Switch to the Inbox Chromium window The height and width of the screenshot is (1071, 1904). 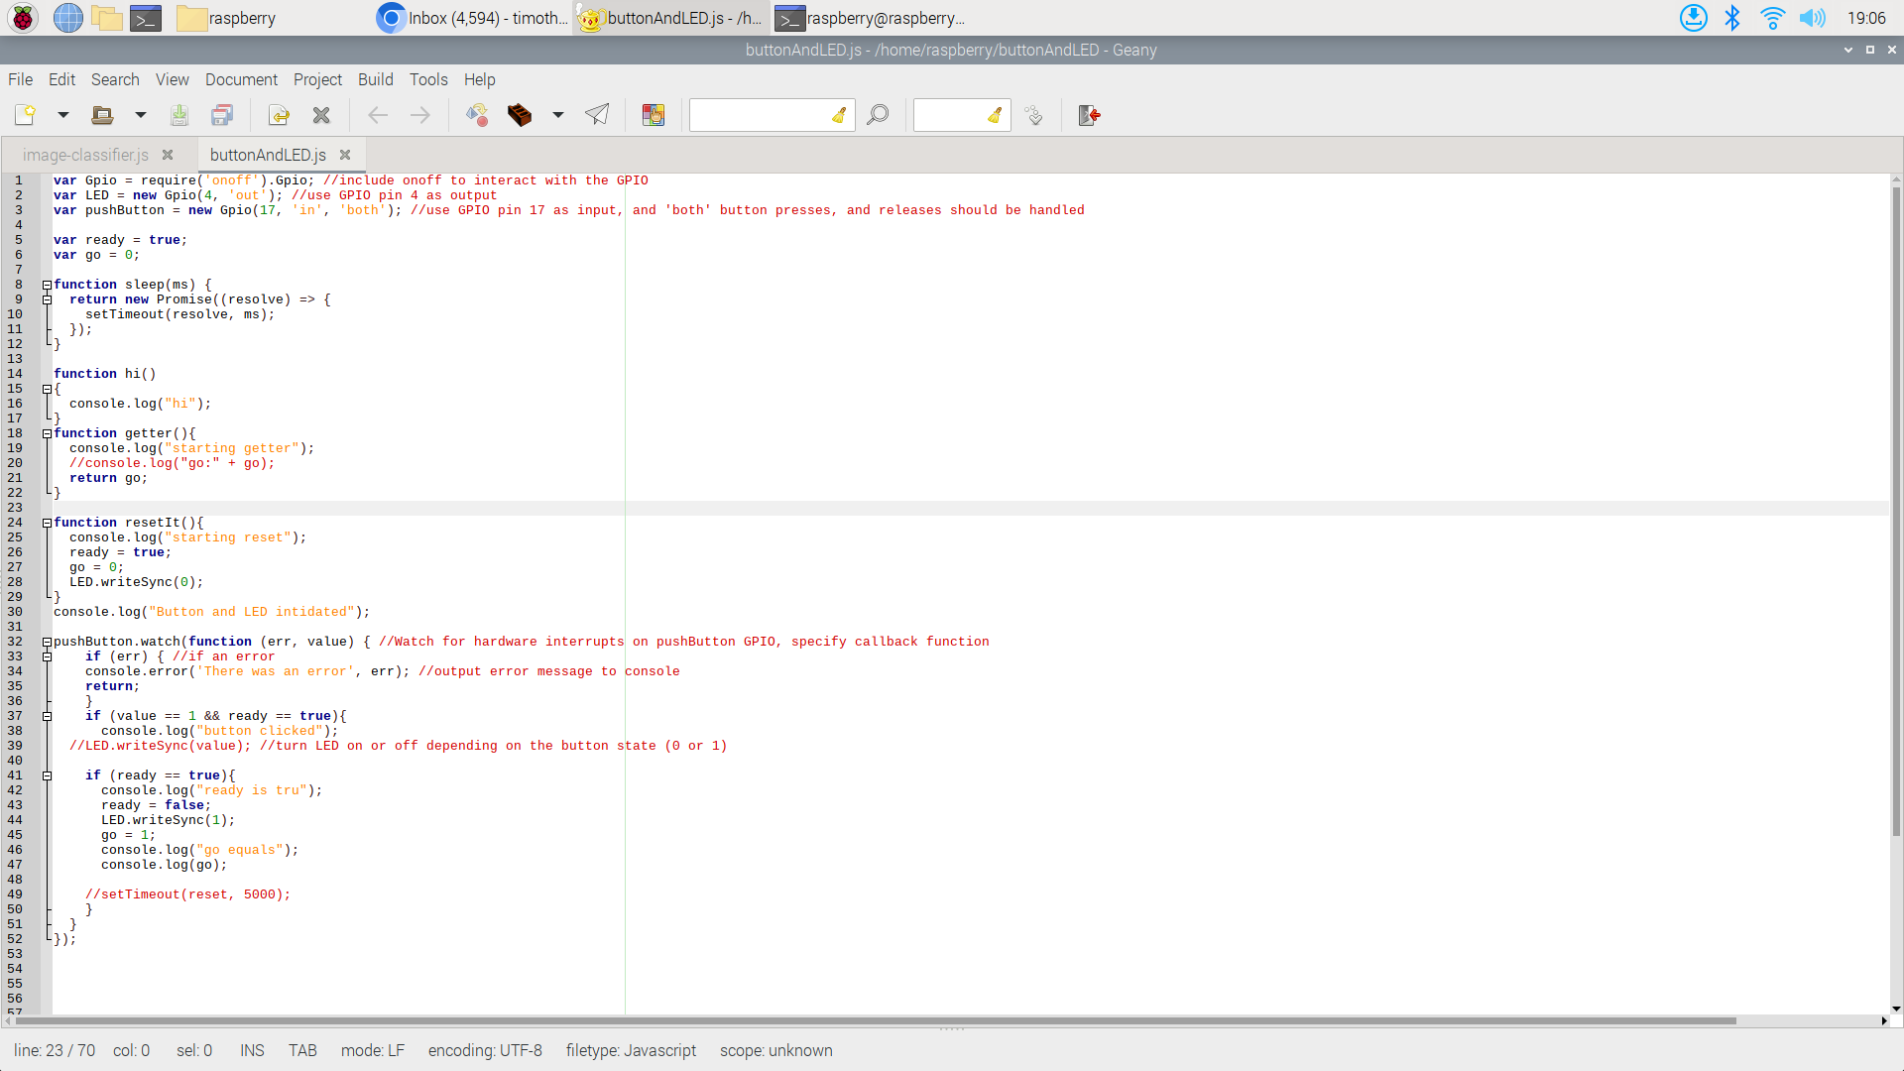[472, 18]
